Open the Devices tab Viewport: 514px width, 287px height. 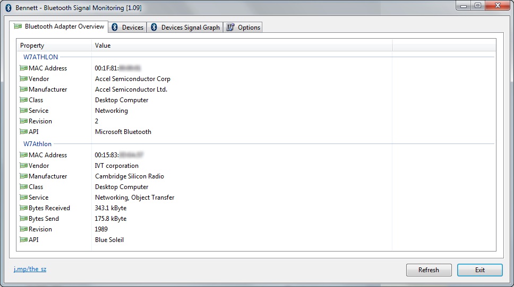(x=127, y=28)
